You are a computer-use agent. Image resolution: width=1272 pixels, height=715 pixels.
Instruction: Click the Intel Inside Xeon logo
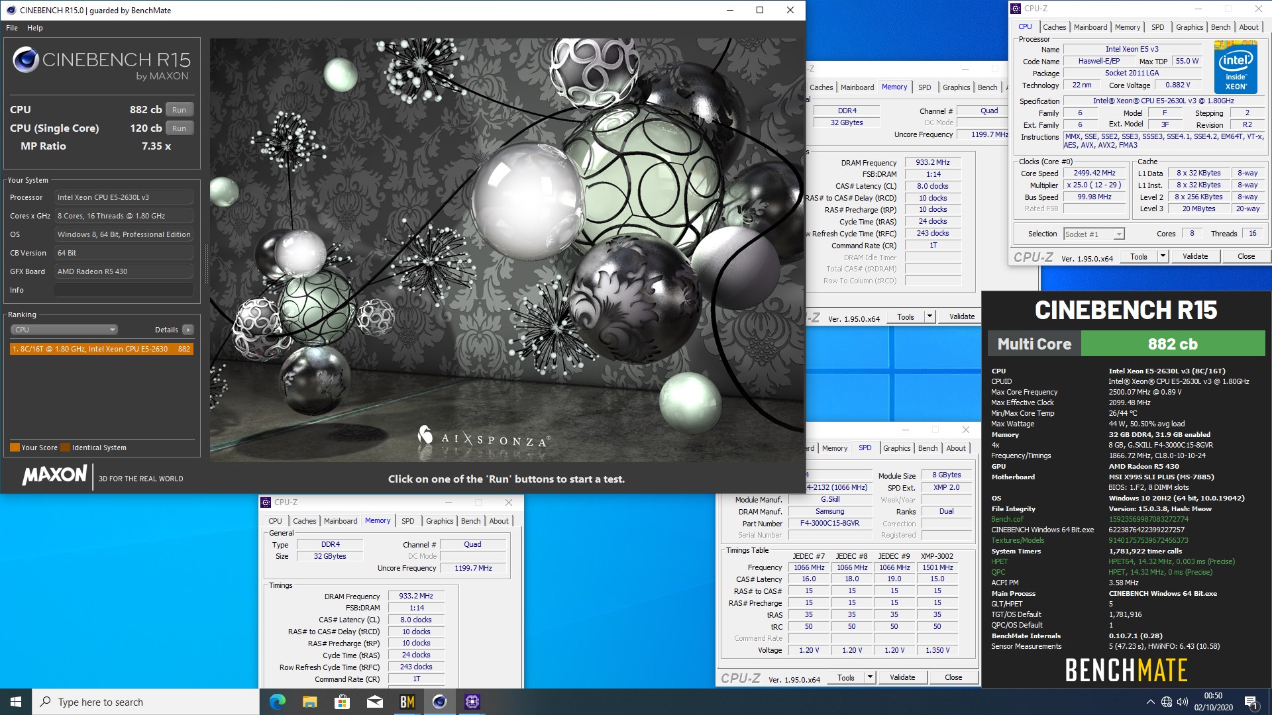1236,67
